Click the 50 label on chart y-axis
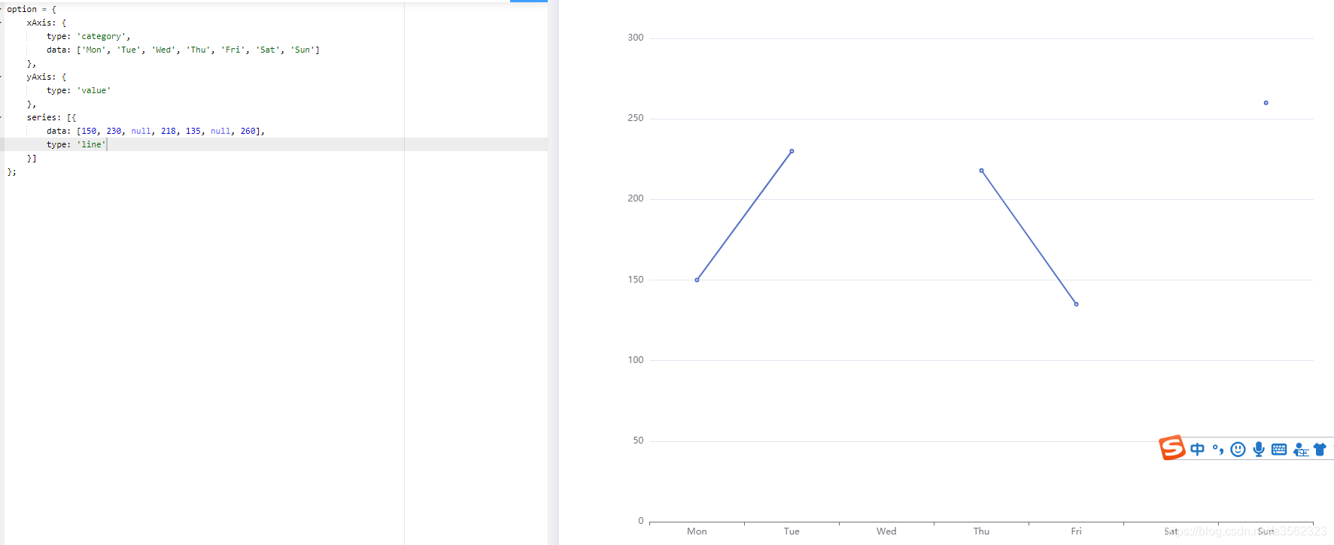This screenshot has height=545, width=1334. point(638,441)
